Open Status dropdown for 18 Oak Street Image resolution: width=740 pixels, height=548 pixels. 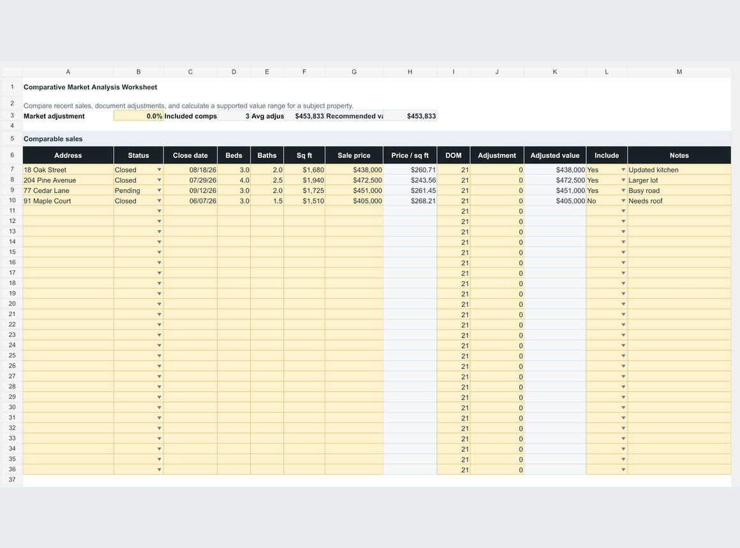pos(159,169)
